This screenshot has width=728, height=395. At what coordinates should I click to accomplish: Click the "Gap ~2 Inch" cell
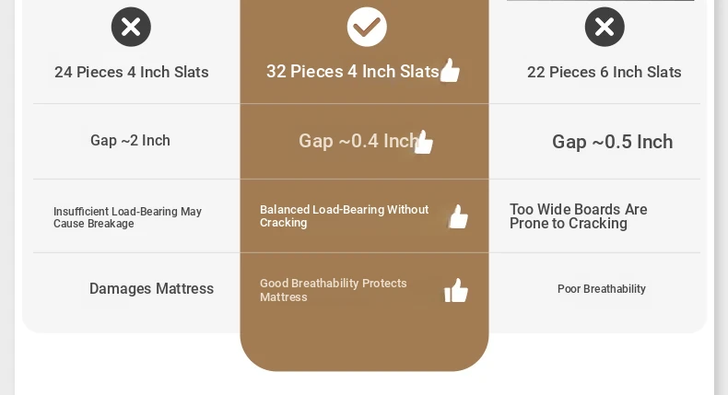pyautogui.click(x=130, y=140)
